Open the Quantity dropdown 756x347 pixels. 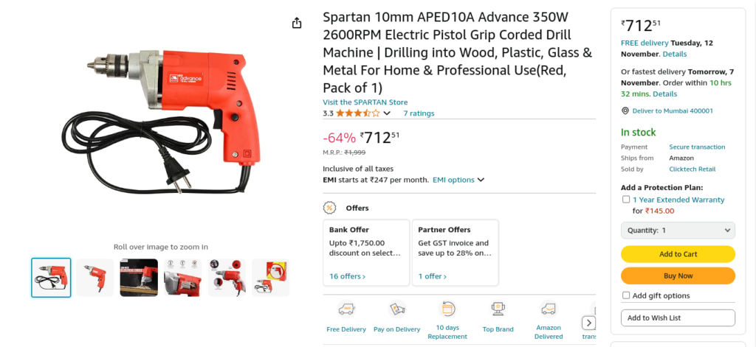click(678, 231)
